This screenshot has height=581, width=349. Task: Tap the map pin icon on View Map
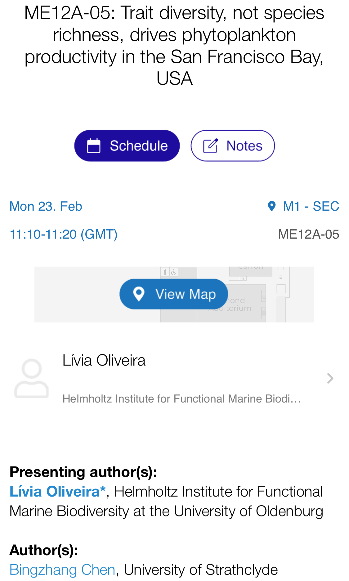(139, 294)
